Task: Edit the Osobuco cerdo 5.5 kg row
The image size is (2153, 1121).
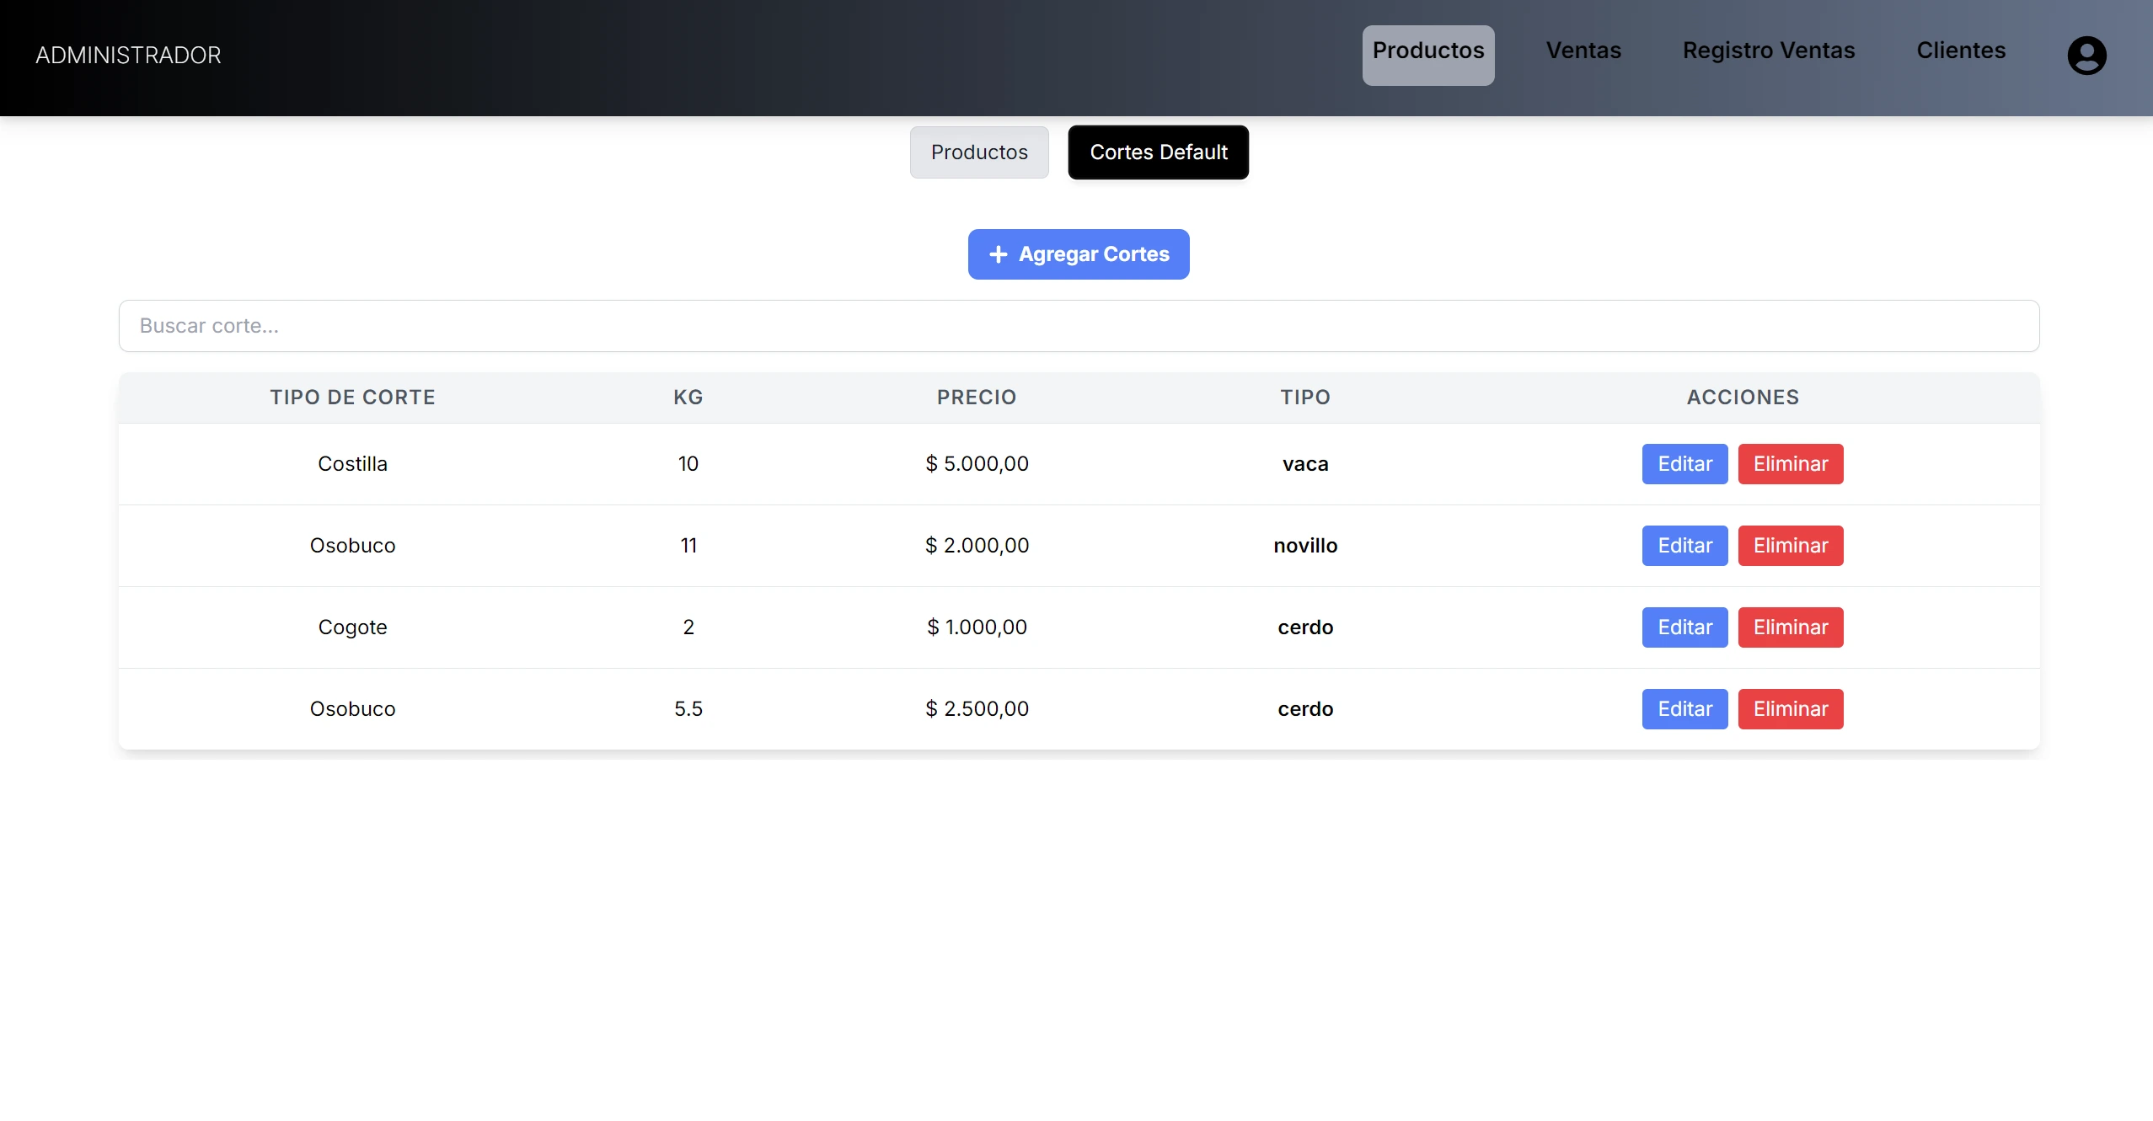Action: tap(1684, 709)
